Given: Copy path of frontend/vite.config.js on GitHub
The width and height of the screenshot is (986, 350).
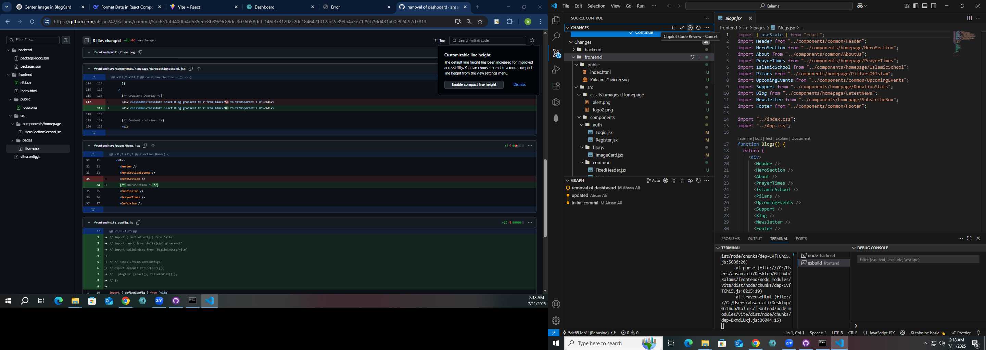Looking at the screenshot, I should pyautogui.click(x=139, y=223).
